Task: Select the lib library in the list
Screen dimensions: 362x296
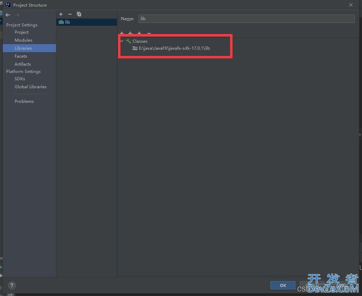Action: (x=67, y=22)
